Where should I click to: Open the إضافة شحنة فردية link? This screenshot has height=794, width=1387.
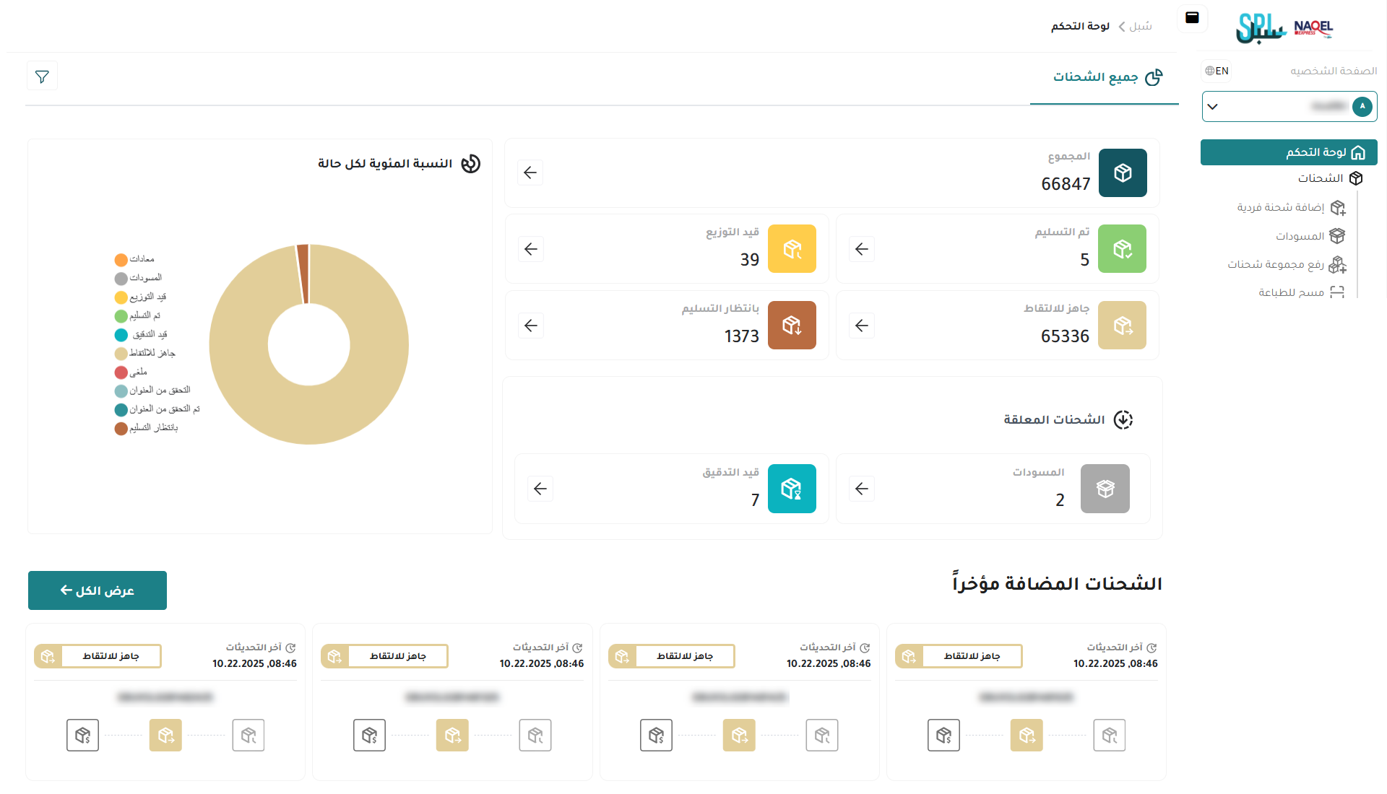[x=1291, y=208]
